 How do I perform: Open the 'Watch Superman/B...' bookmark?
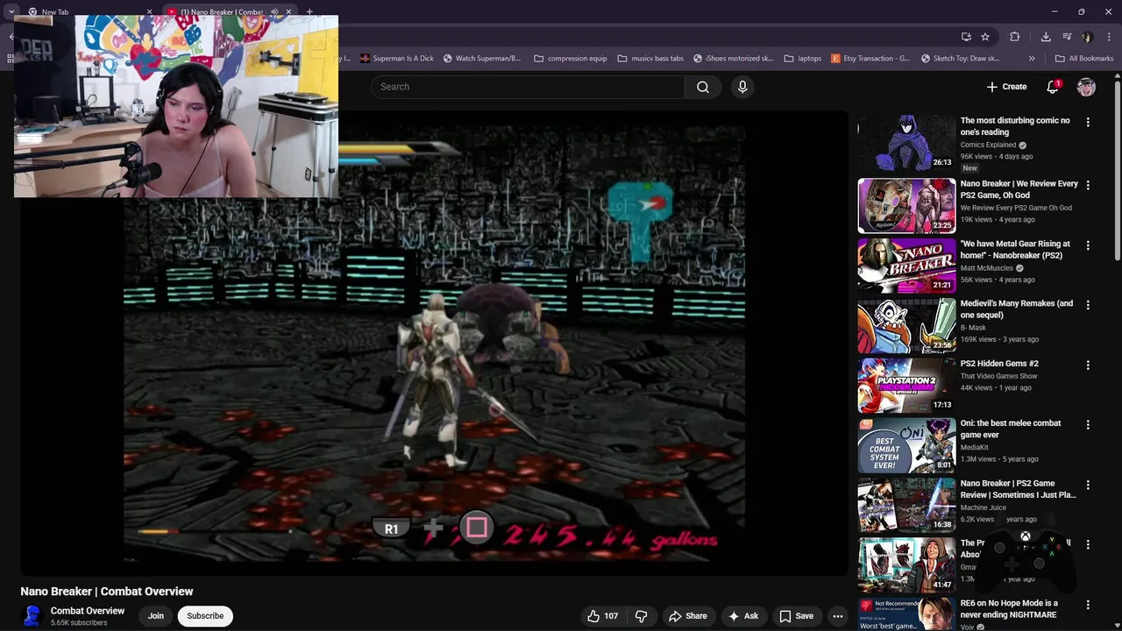coord(482,59)
